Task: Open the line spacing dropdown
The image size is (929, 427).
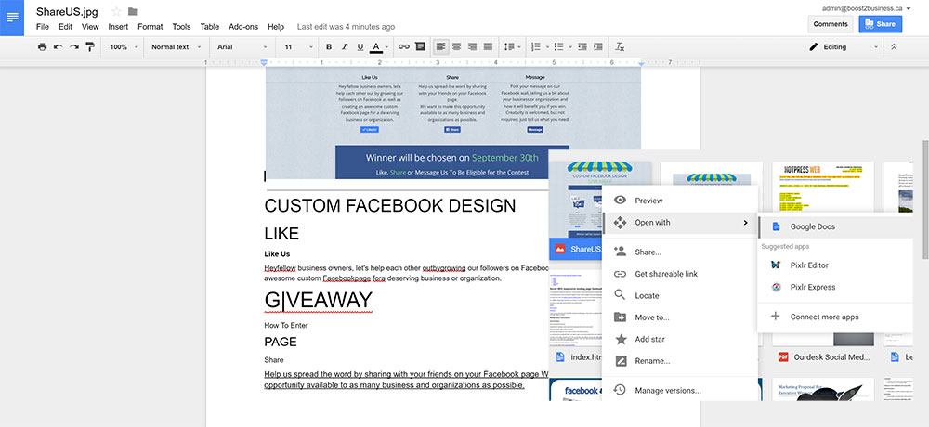Action: (x=512, y=46)
